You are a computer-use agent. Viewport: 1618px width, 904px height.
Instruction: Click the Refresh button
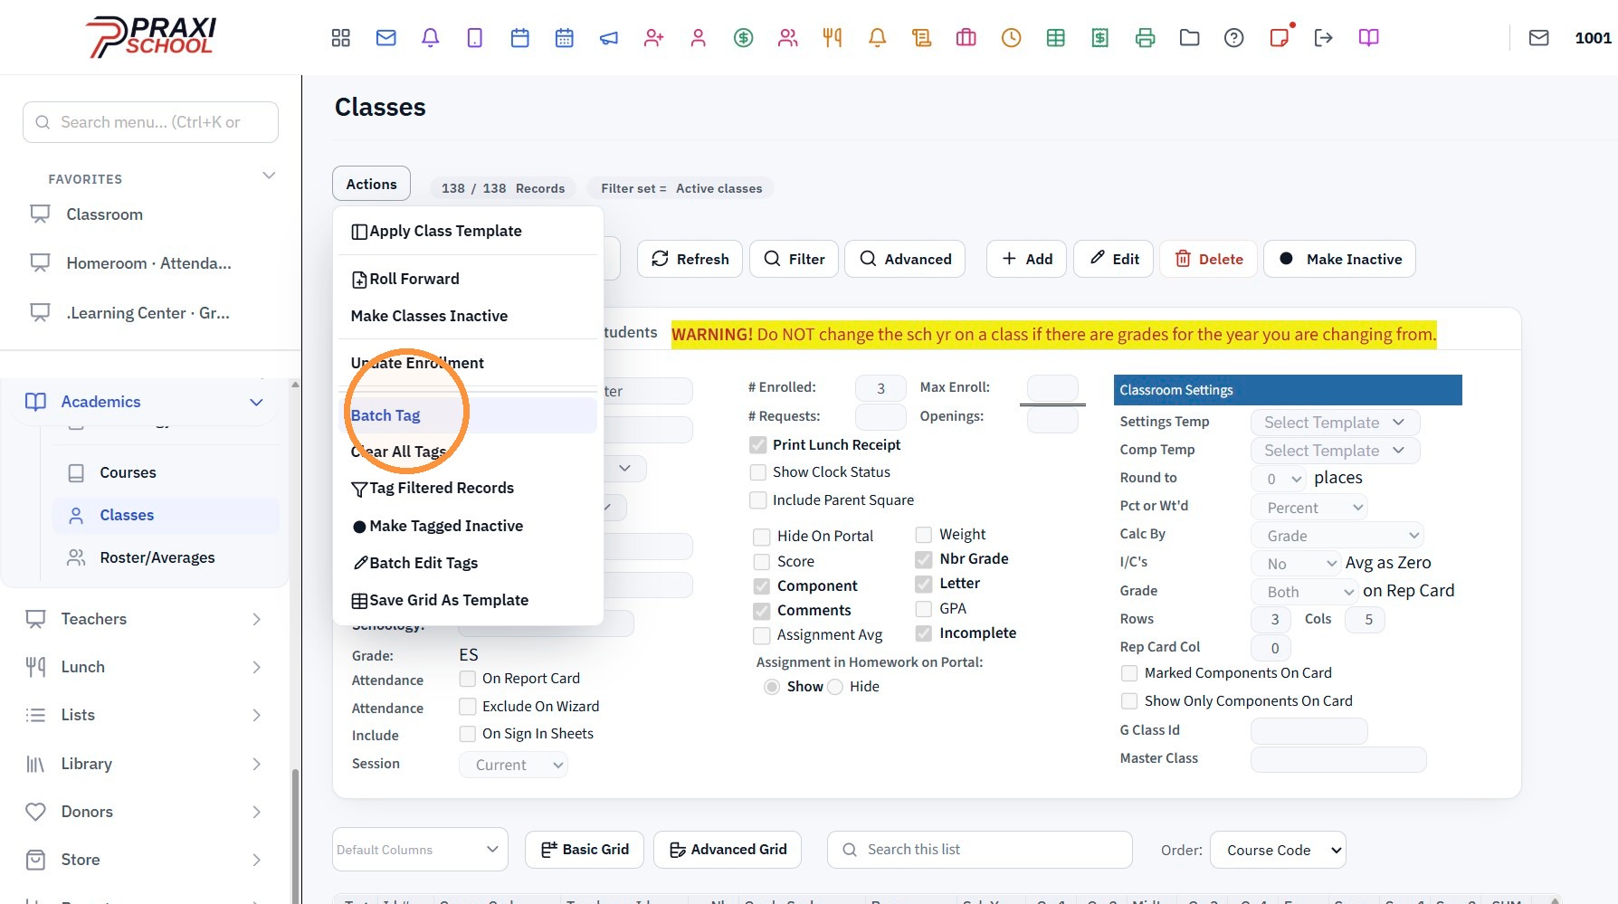690,259
